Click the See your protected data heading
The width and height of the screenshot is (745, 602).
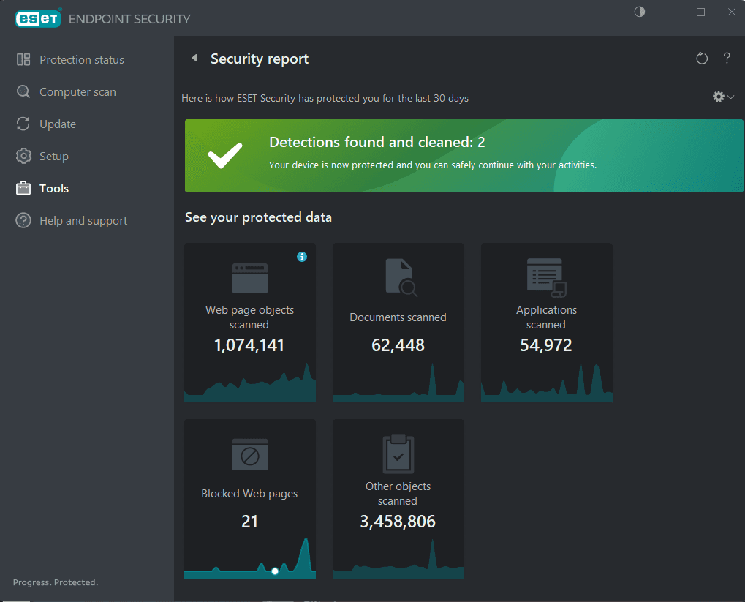pyautogui.click(x=258, y=217)
